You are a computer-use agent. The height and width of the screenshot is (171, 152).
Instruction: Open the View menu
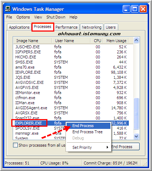[x=38, y=17]
